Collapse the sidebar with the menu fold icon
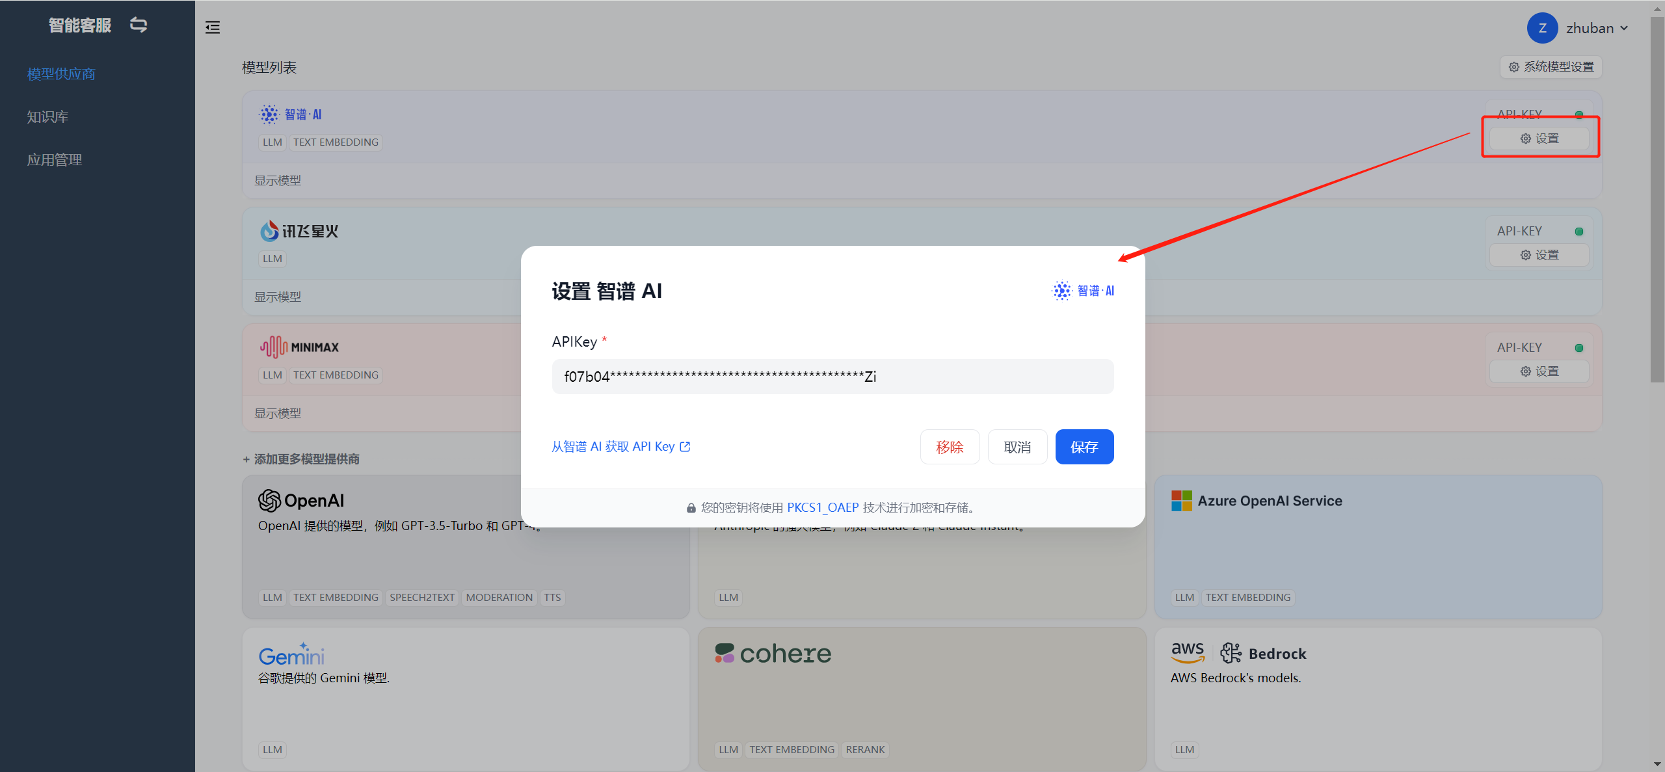 213,27
